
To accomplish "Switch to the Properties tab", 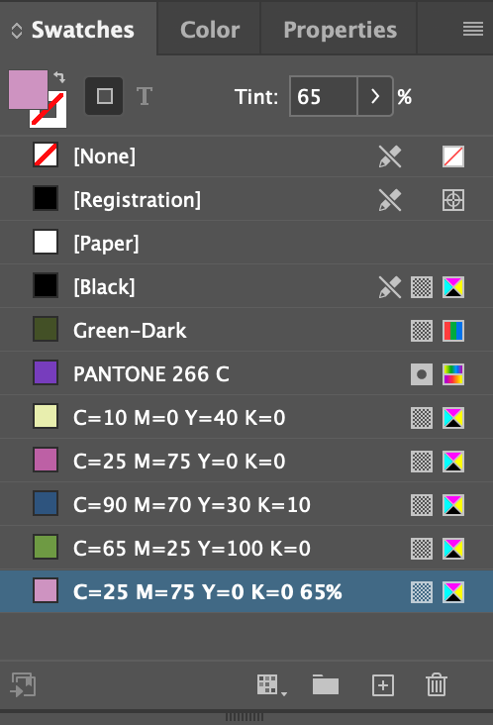I will coord(340,30).
